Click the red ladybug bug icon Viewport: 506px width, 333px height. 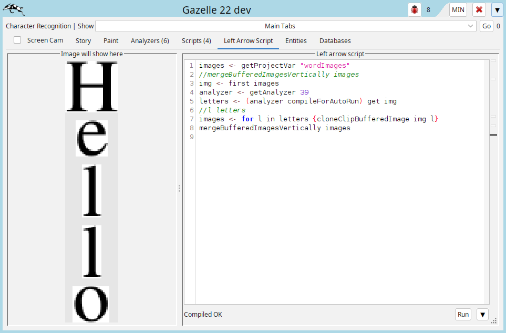[x=415, y=10]
